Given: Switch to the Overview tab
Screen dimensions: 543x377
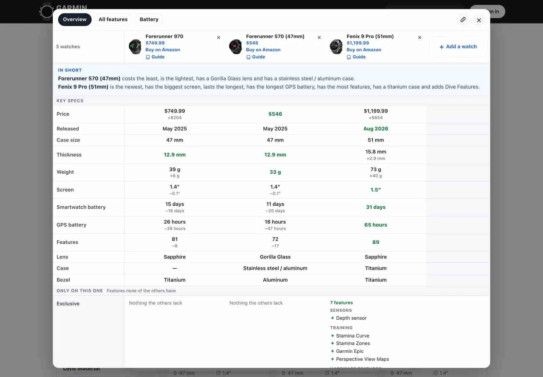Looking at the screenshot, I should click(x=75, y=19).
